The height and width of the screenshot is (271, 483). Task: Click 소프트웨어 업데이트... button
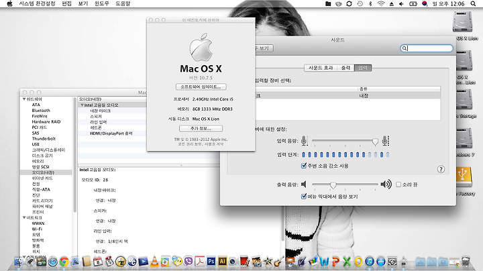point(201,87)
